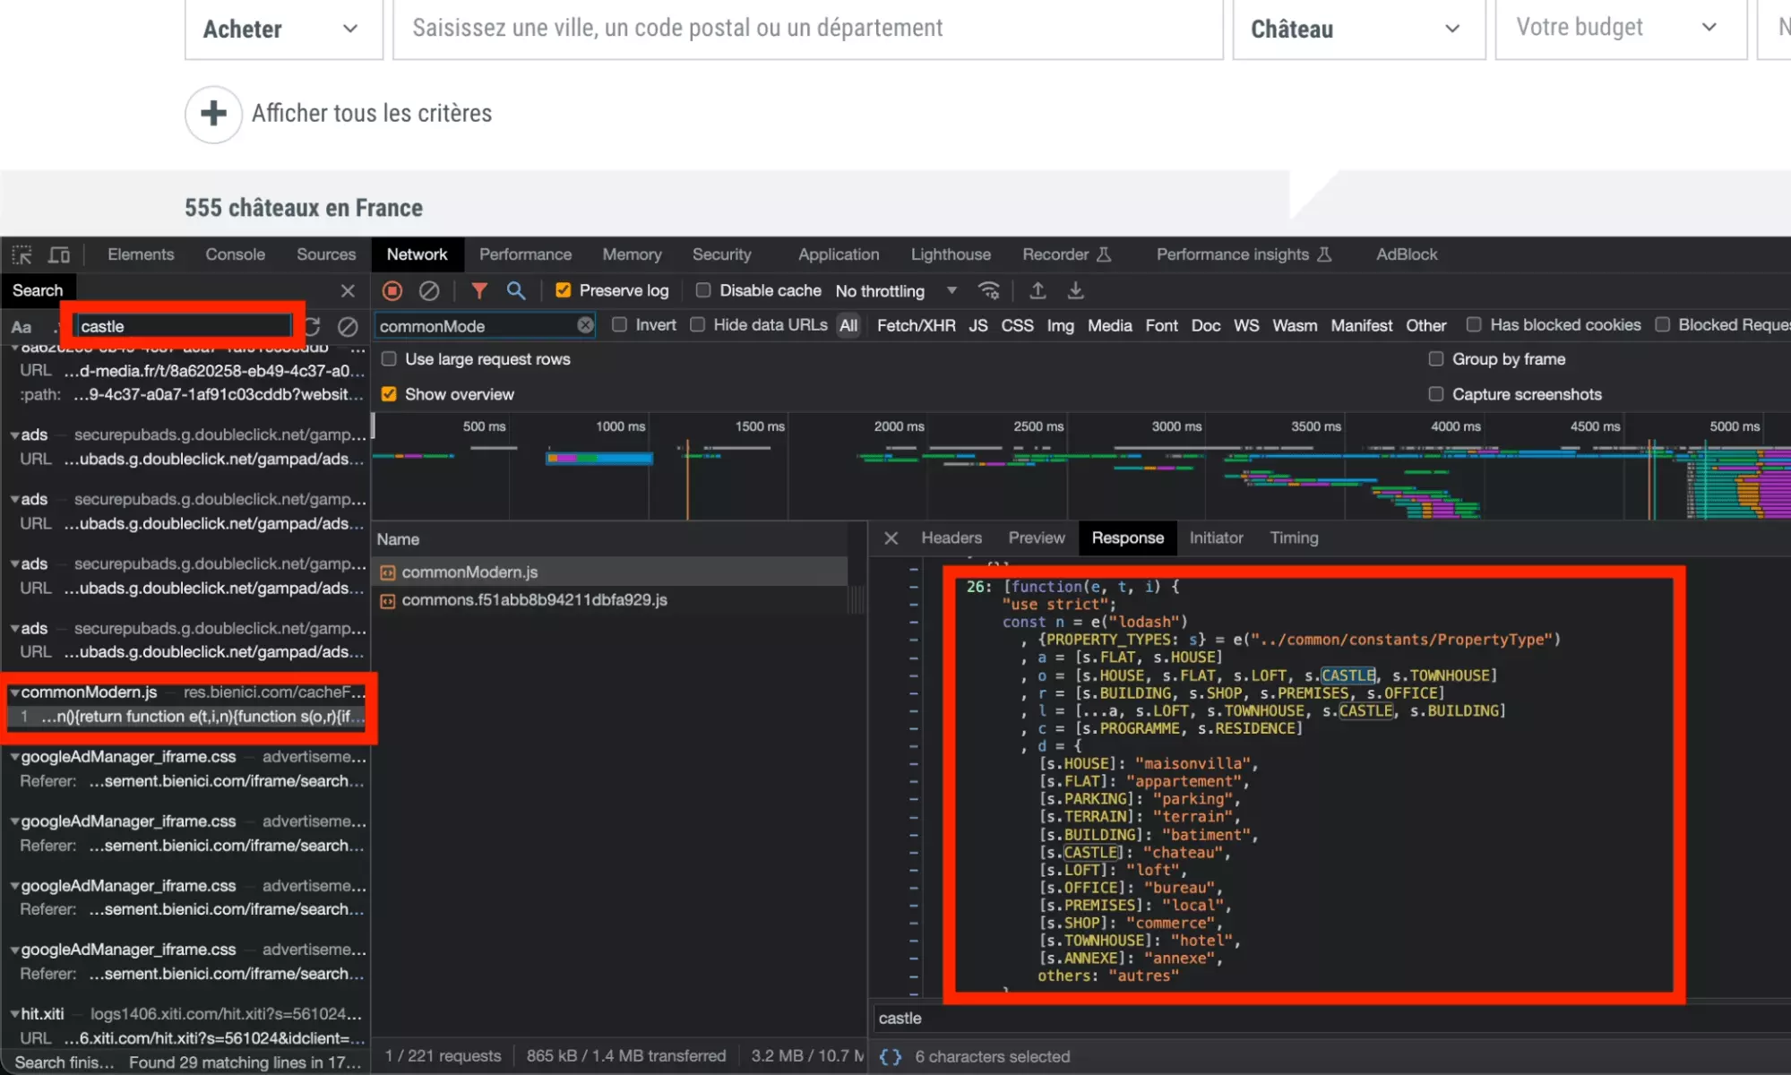Stop recording network log
The height and width of the screenshot is (1075, 1791).
[392, 290]
